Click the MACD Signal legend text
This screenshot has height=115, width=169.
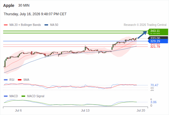[36, 96]
